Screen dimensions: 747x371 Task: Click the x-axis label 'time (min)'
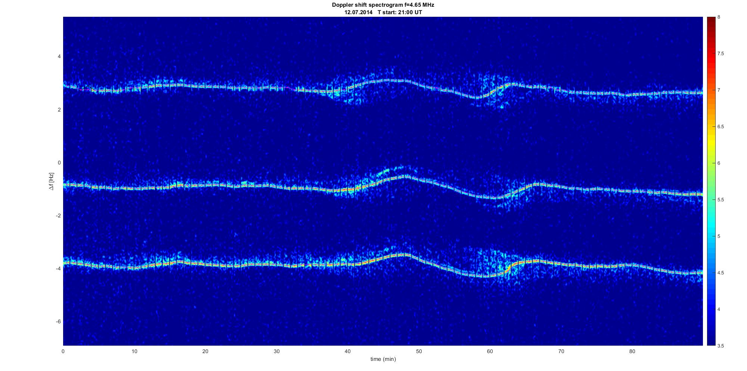point(383,359)
